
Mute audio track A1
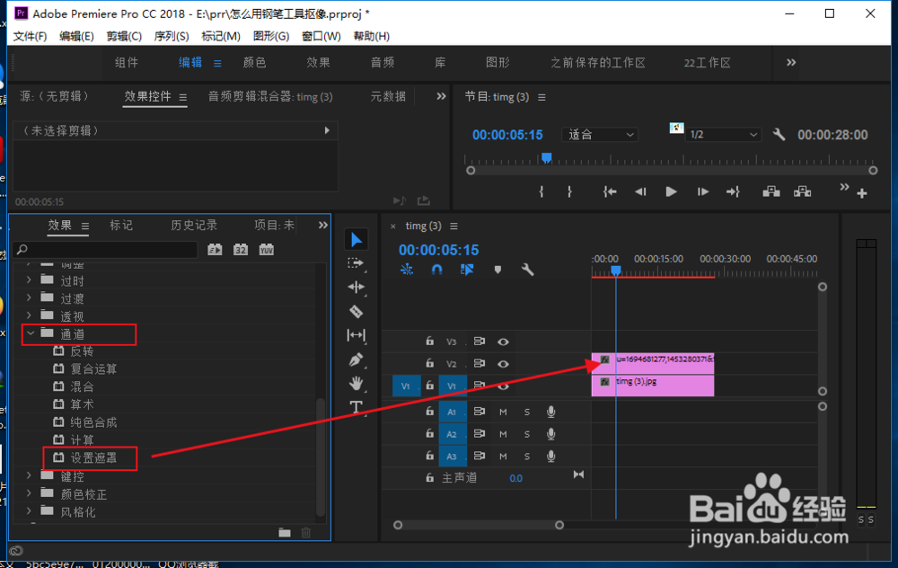point(503,412)
